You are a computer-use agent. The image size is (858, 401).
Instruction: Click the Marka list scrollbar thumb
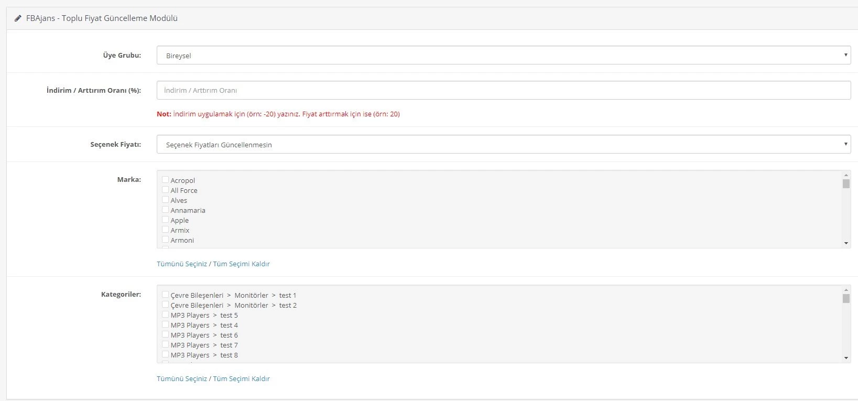point(846,183)
